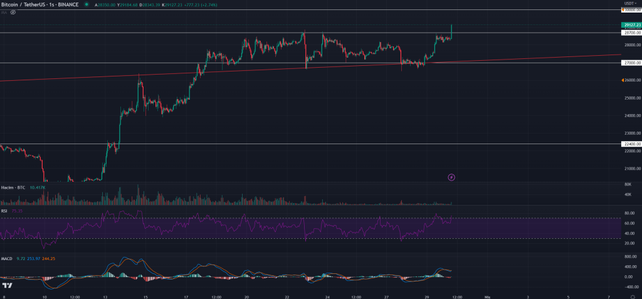Click the TradingView logo
642x299 pixels.
tap(8, 286)
